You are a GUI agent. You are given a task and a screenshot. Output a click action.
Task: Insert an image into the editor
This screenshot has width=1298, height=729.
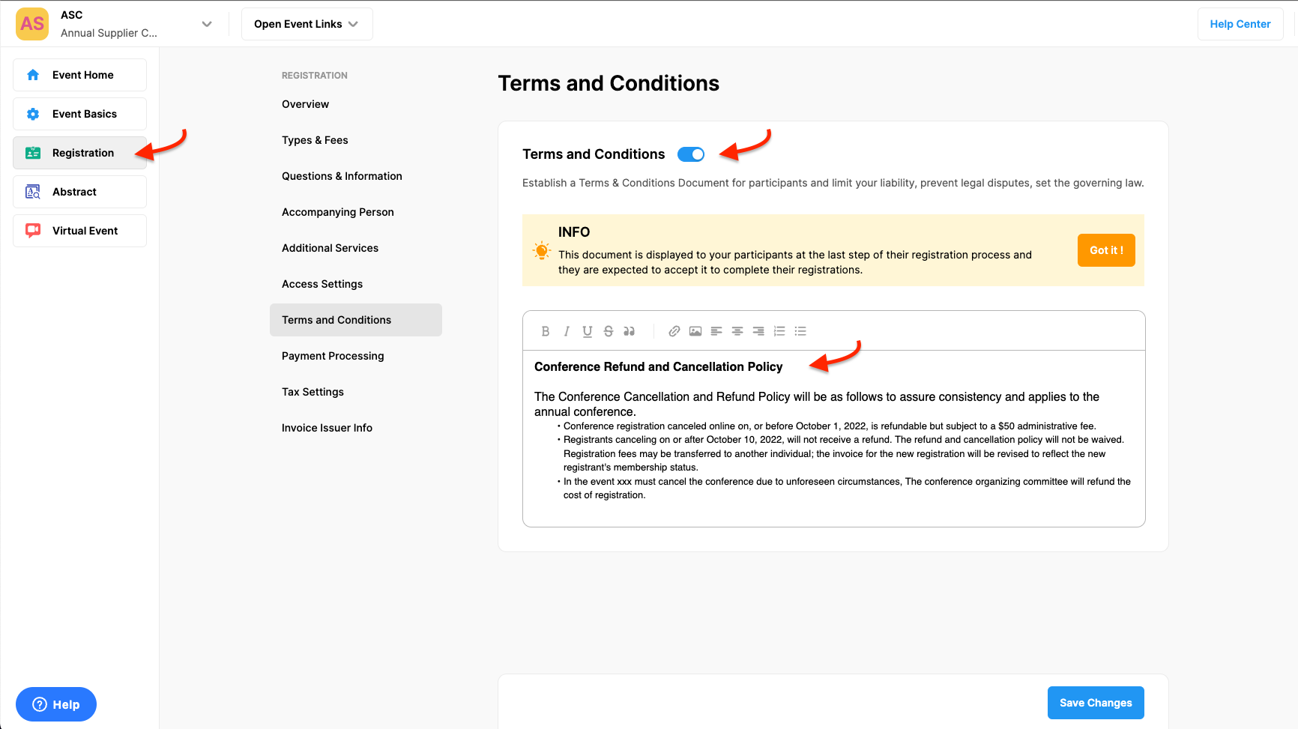point(695,331)
